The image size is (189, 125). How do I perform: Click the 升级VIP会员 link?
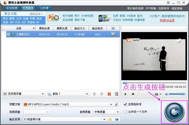point(167,20)
